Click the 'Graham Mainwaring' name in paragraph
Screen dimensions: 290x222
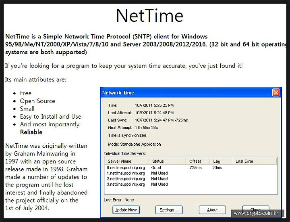[41, 154]
